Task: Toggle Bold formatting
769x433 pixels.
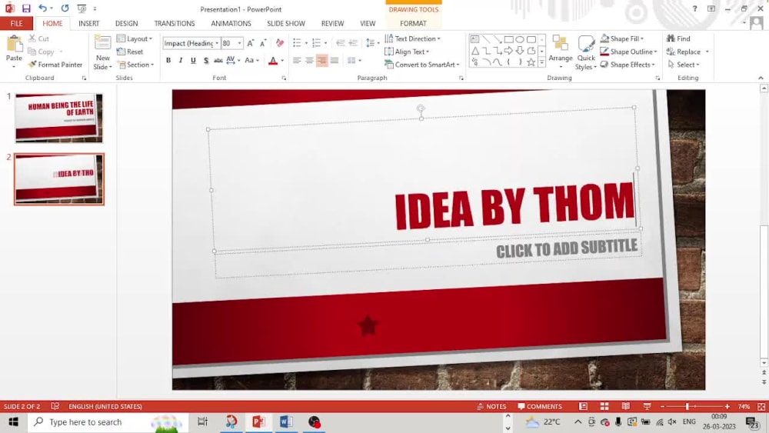Action: (x=168, y=60)
